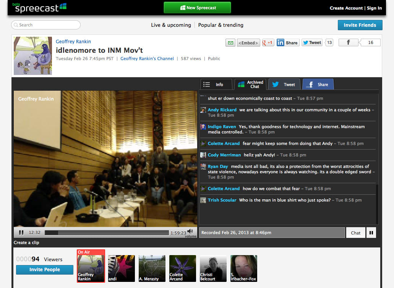The image size is (394, 288).
Task: Click the 'Recorded Feb 26, 2013 at 8:46pm' label
Action: coord(236,233)
